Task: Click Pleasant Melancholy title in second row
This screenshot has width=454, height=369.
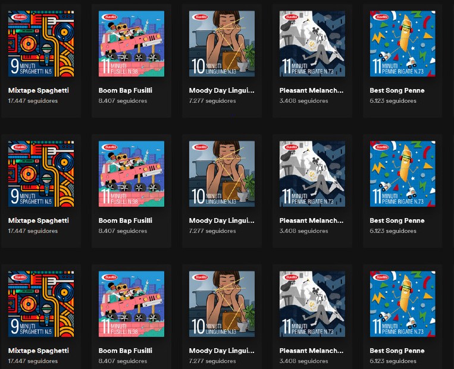Action: point(312,220)
